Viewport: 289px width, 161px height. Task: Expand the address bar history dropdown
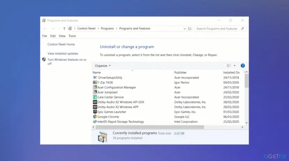coord(185,29)
